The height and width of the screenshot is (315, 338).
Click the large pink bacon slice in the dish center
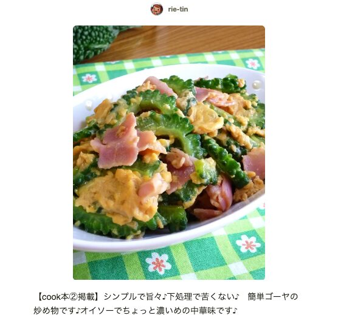[121, 142]
